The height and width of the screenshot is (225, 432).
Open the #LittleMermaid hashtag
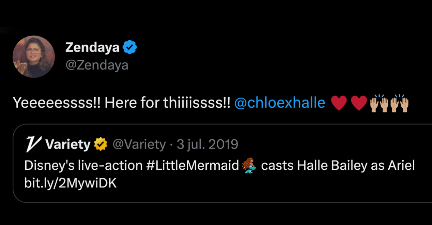[x=192, y=165]
